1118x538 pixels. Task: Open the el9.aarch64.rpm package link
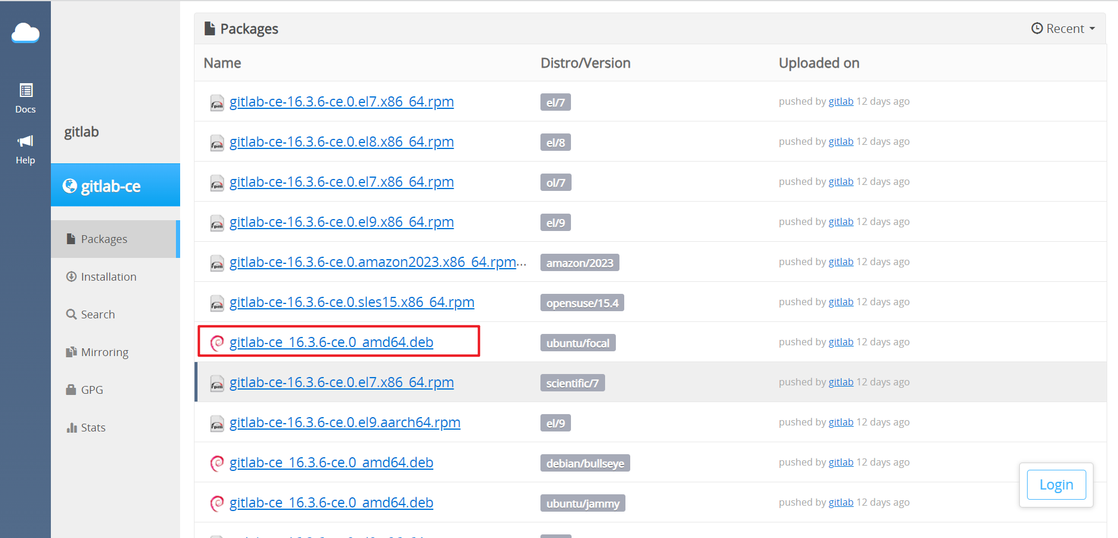point(345,423)
